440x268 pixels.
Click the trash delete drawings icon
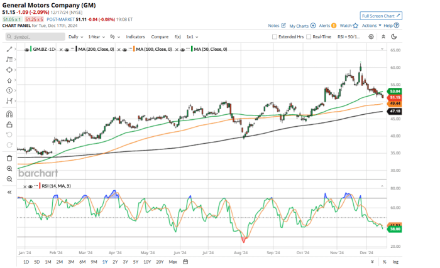[9, 158]
